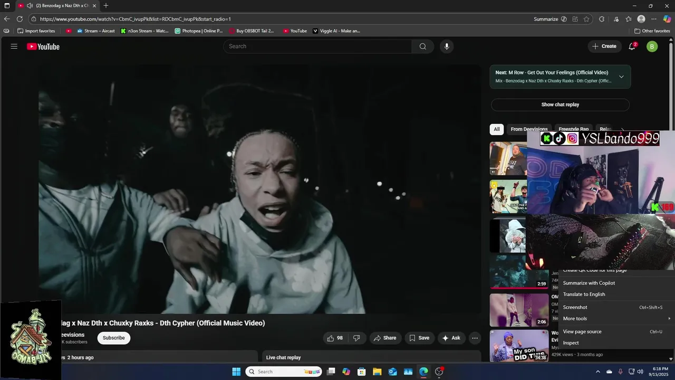Like the video with thumbs up
The image size is (675, 380).
click(335, 338)
